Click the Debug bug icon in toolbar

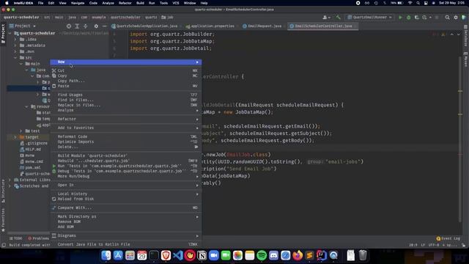(409, 18)
